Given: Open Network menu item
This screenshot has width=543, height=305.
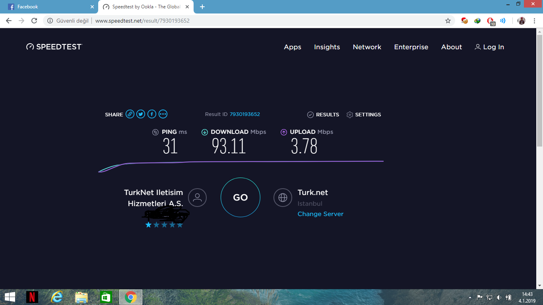Looking at the screenshot, I should (367, 47).
